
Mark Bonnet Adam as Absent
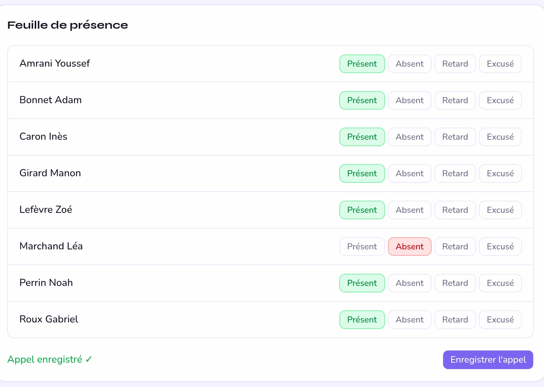[409, 100]
